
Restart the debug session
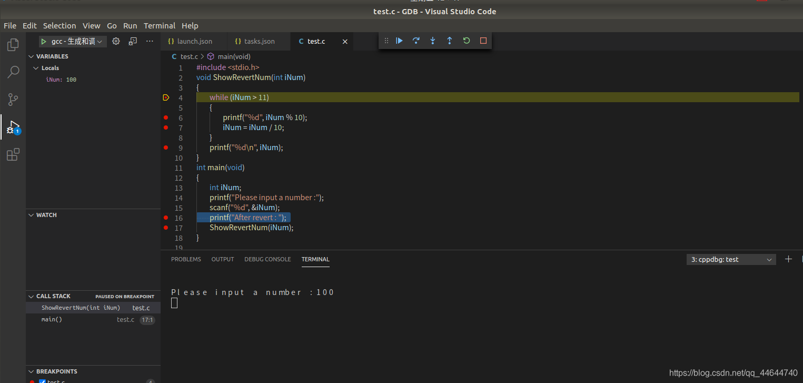(x=467, y=41)
